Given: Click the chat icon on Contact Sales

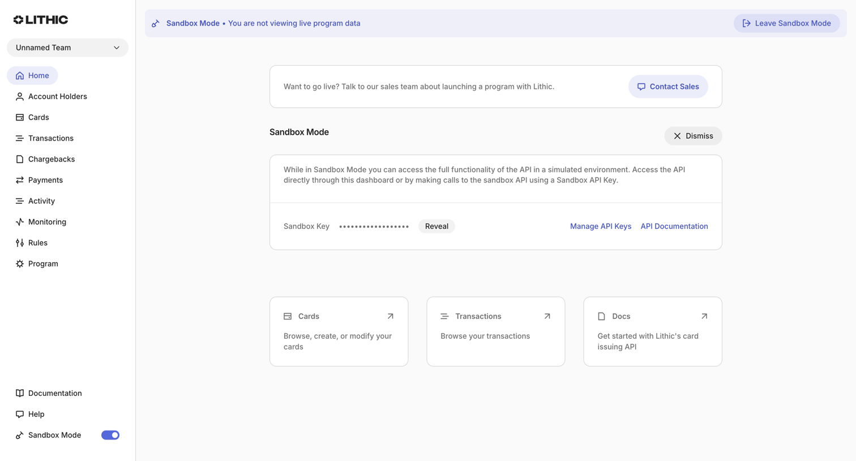Looking at the screenshot, I should pos(641,87).
